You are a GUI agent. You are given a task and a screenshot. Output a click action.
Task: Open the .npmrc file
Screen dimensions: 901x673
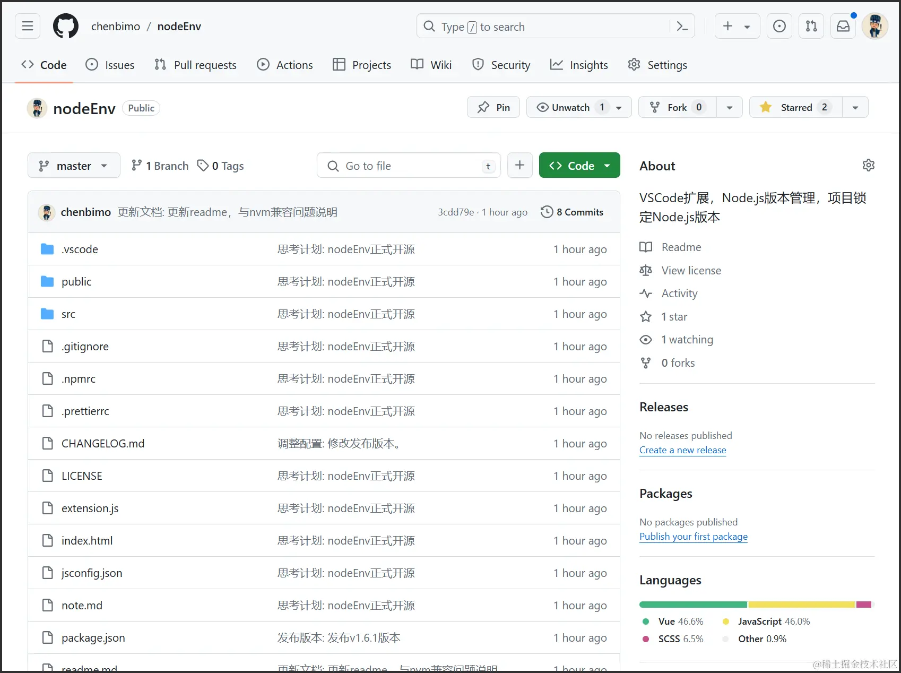coord(79,378)
